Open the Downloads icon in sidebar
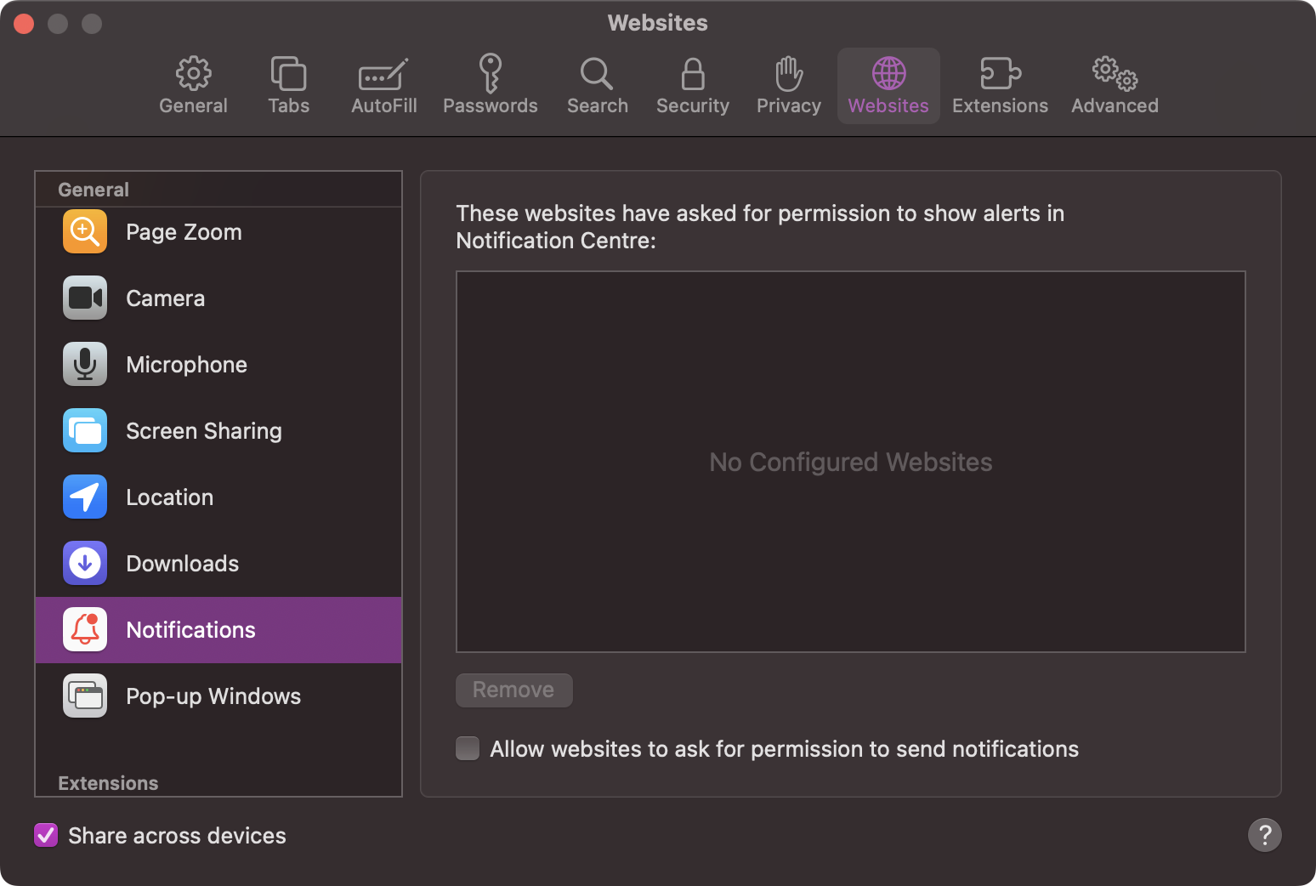 85,563
